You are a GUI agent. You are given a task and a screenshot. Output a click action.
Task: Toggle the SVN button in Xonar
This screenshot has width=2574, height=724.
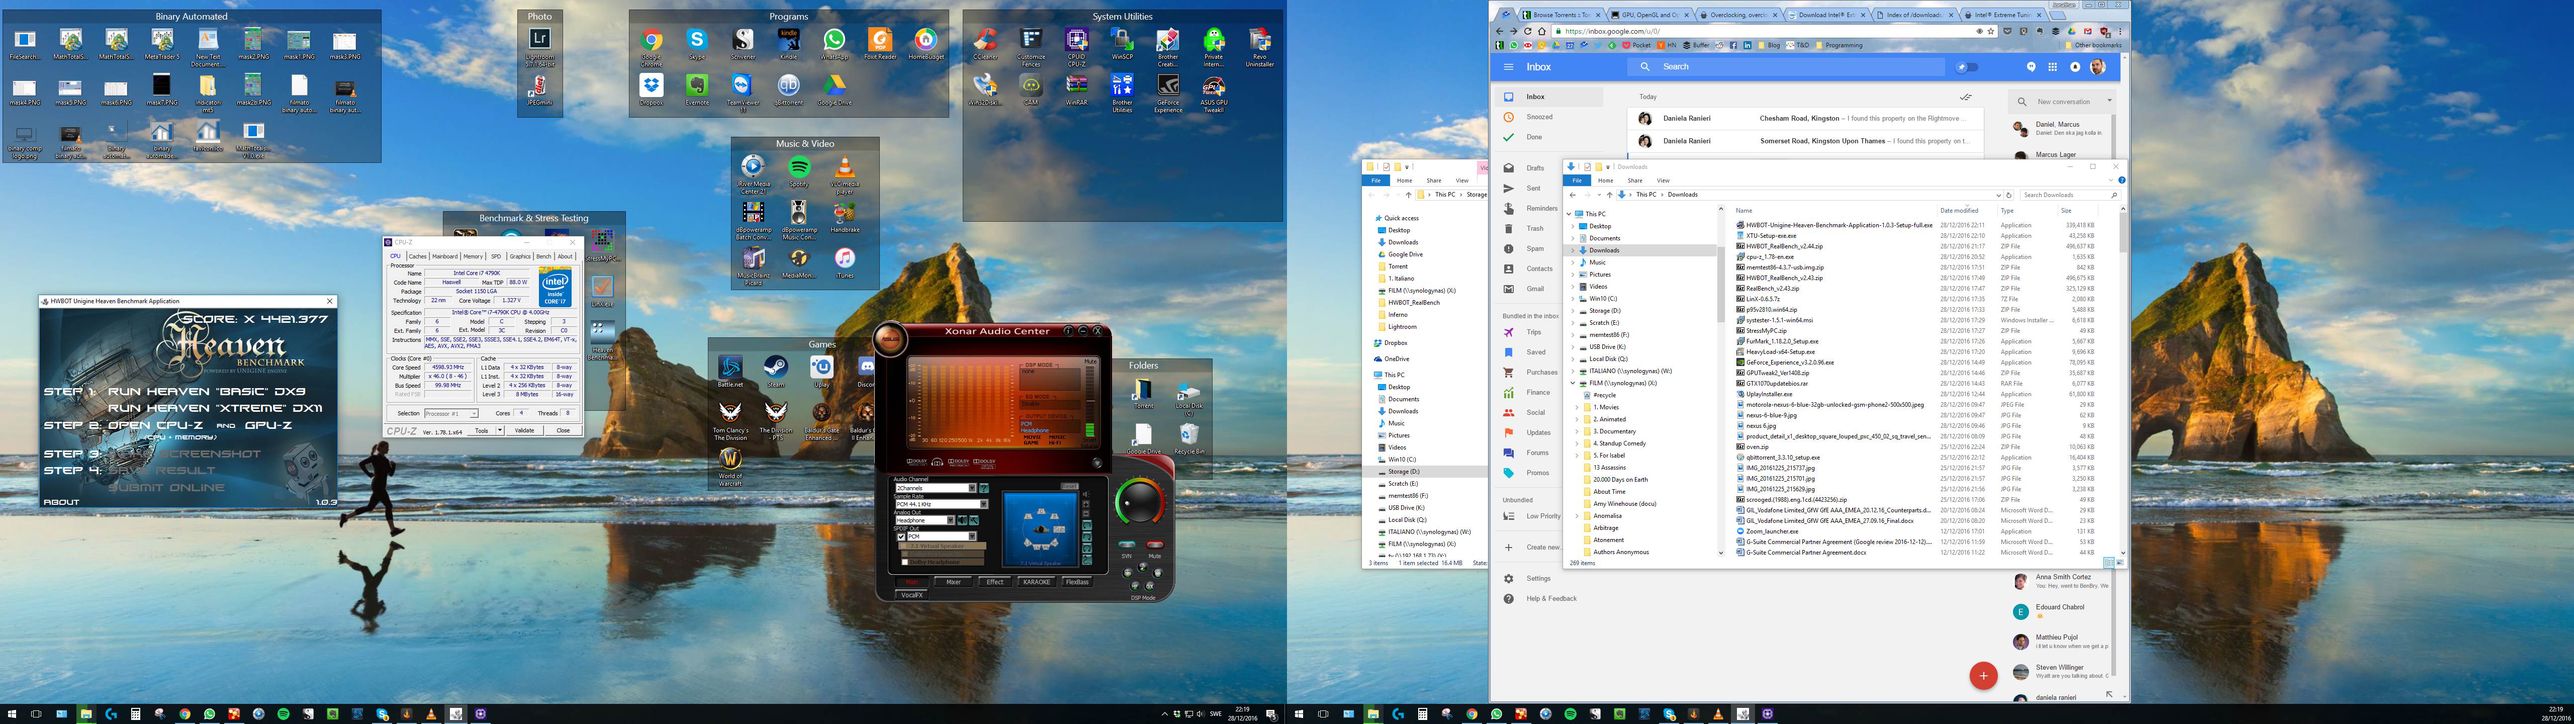(1127, 545)
